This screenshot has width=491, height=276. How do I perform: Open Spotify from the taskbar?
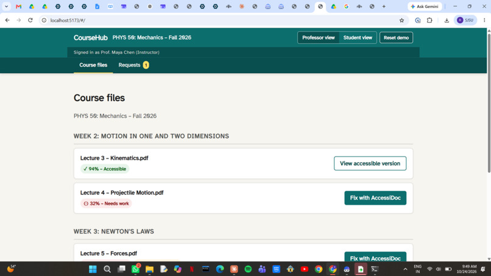tap(248, 269)
